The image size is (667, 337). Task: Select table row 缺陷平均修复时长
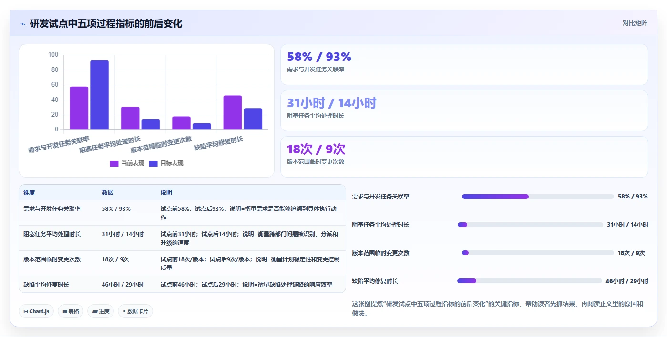point(182,284)
